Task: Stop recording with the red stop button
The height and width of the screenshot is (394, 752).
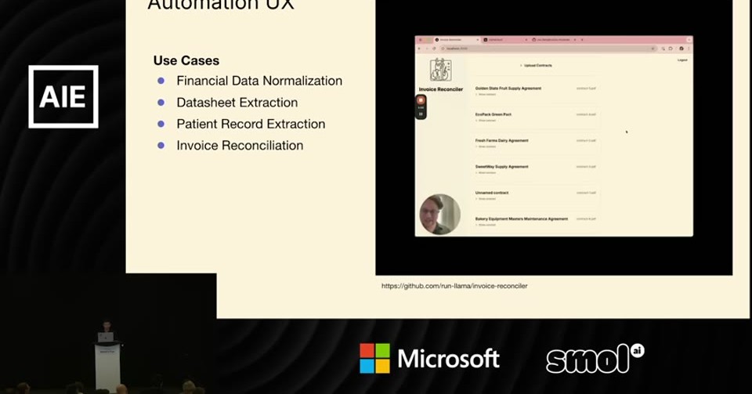Action: (x=421, y=100)
